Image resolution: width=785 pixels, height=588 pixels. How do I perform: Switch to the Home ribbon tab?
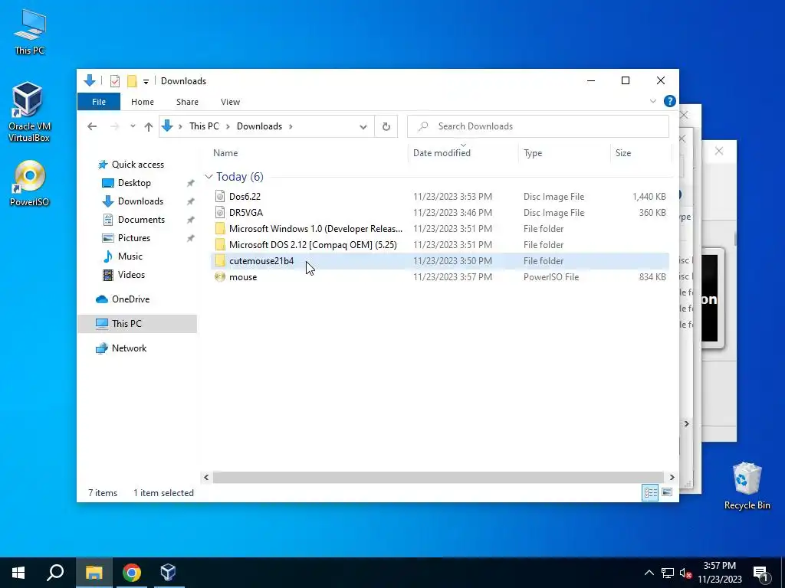142,102
